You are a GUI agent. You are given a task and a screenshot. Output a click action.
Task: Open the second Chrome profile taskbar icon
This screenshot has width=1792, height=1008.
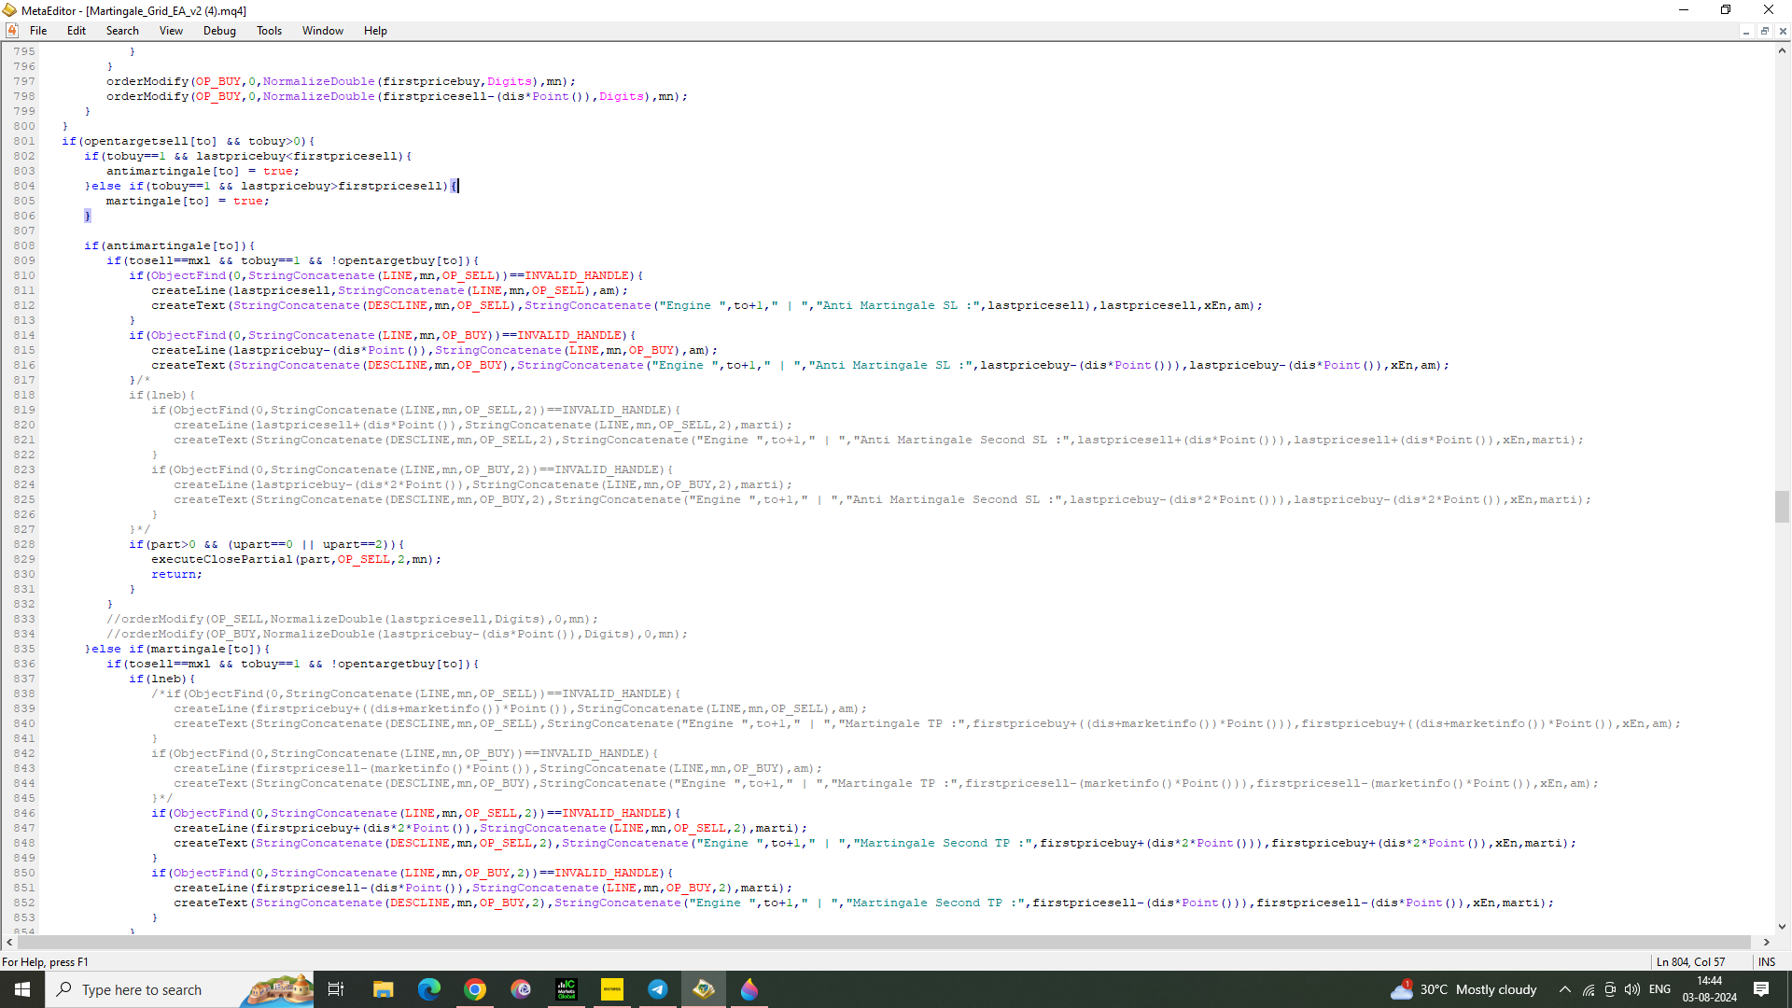(521, 989)
